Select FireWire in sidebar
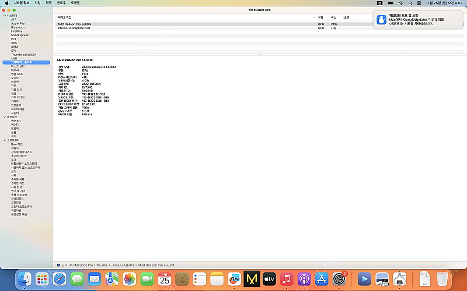Viewport: 467px width, 291px height. tap(17, 31)
